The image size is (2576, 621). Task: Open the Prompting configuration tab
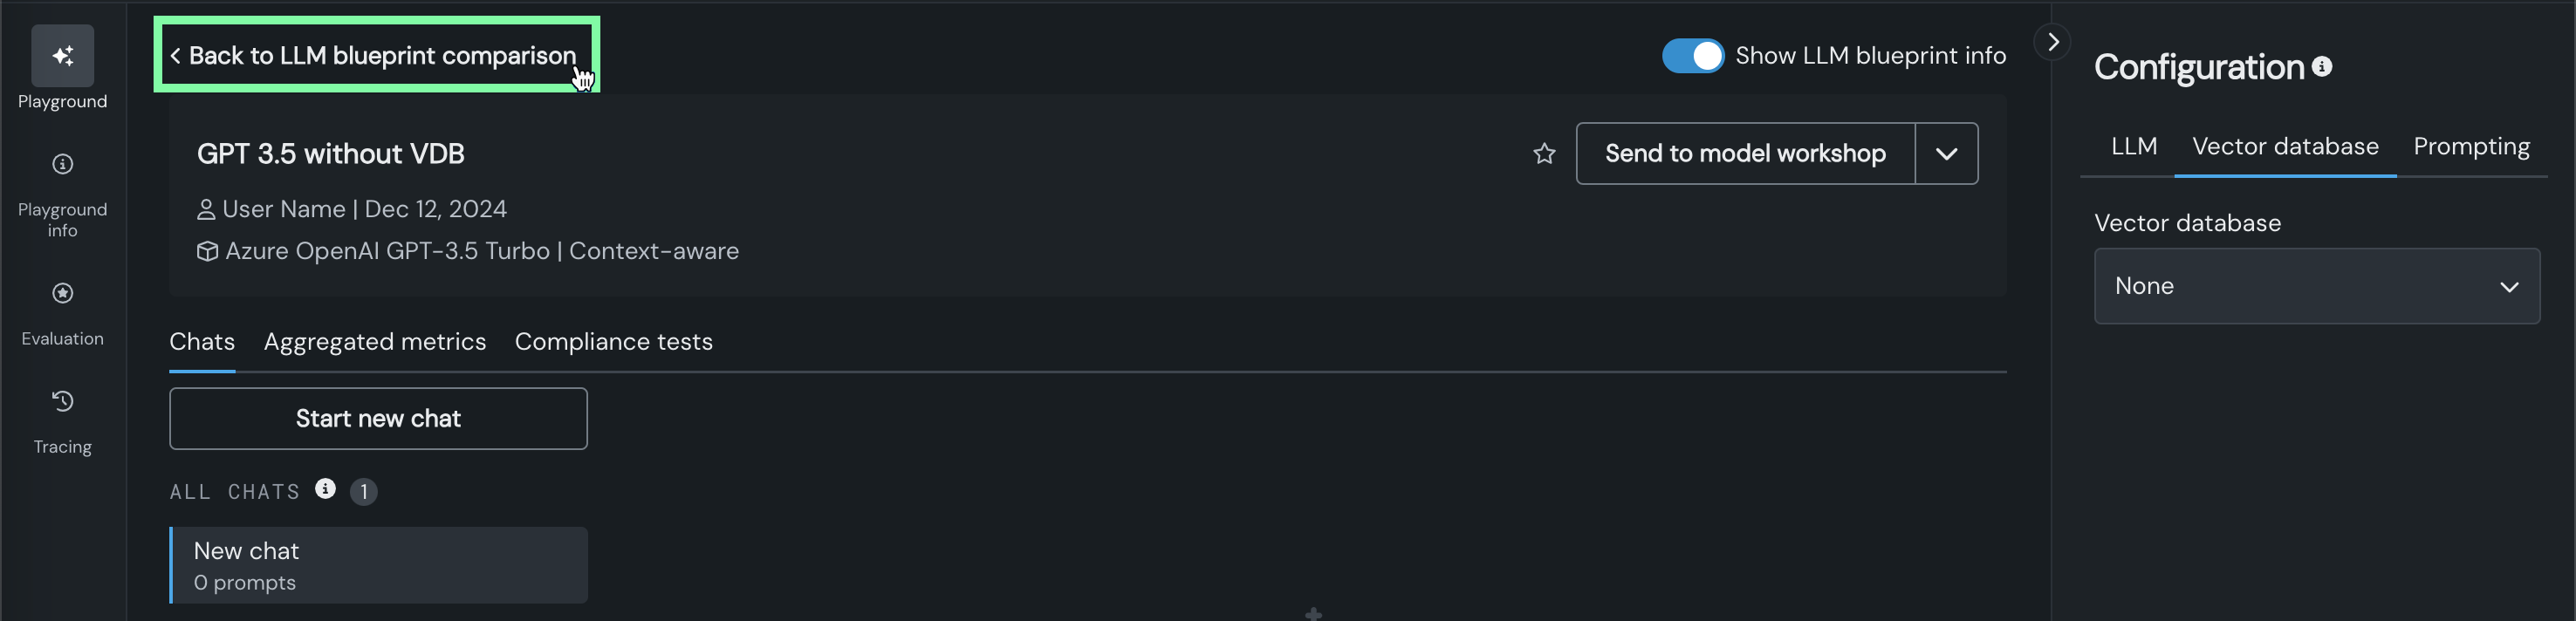point(2471,147)
